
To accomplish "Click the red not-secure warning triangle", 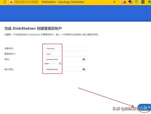I will click(11, 2).
